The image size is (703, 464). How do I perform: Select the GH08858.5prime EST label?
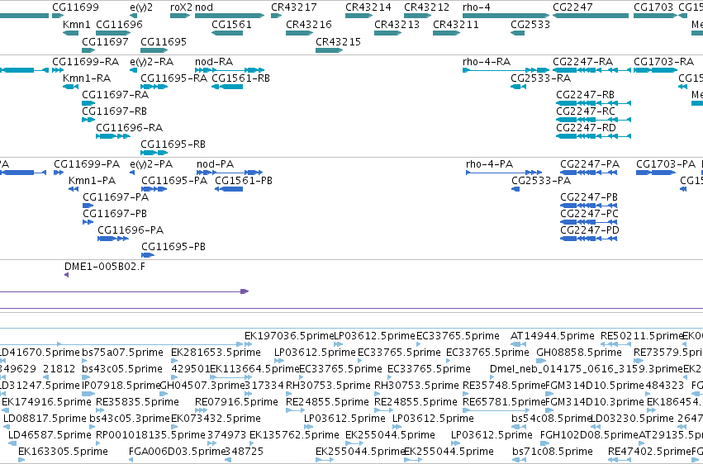(x=579, y=353)
